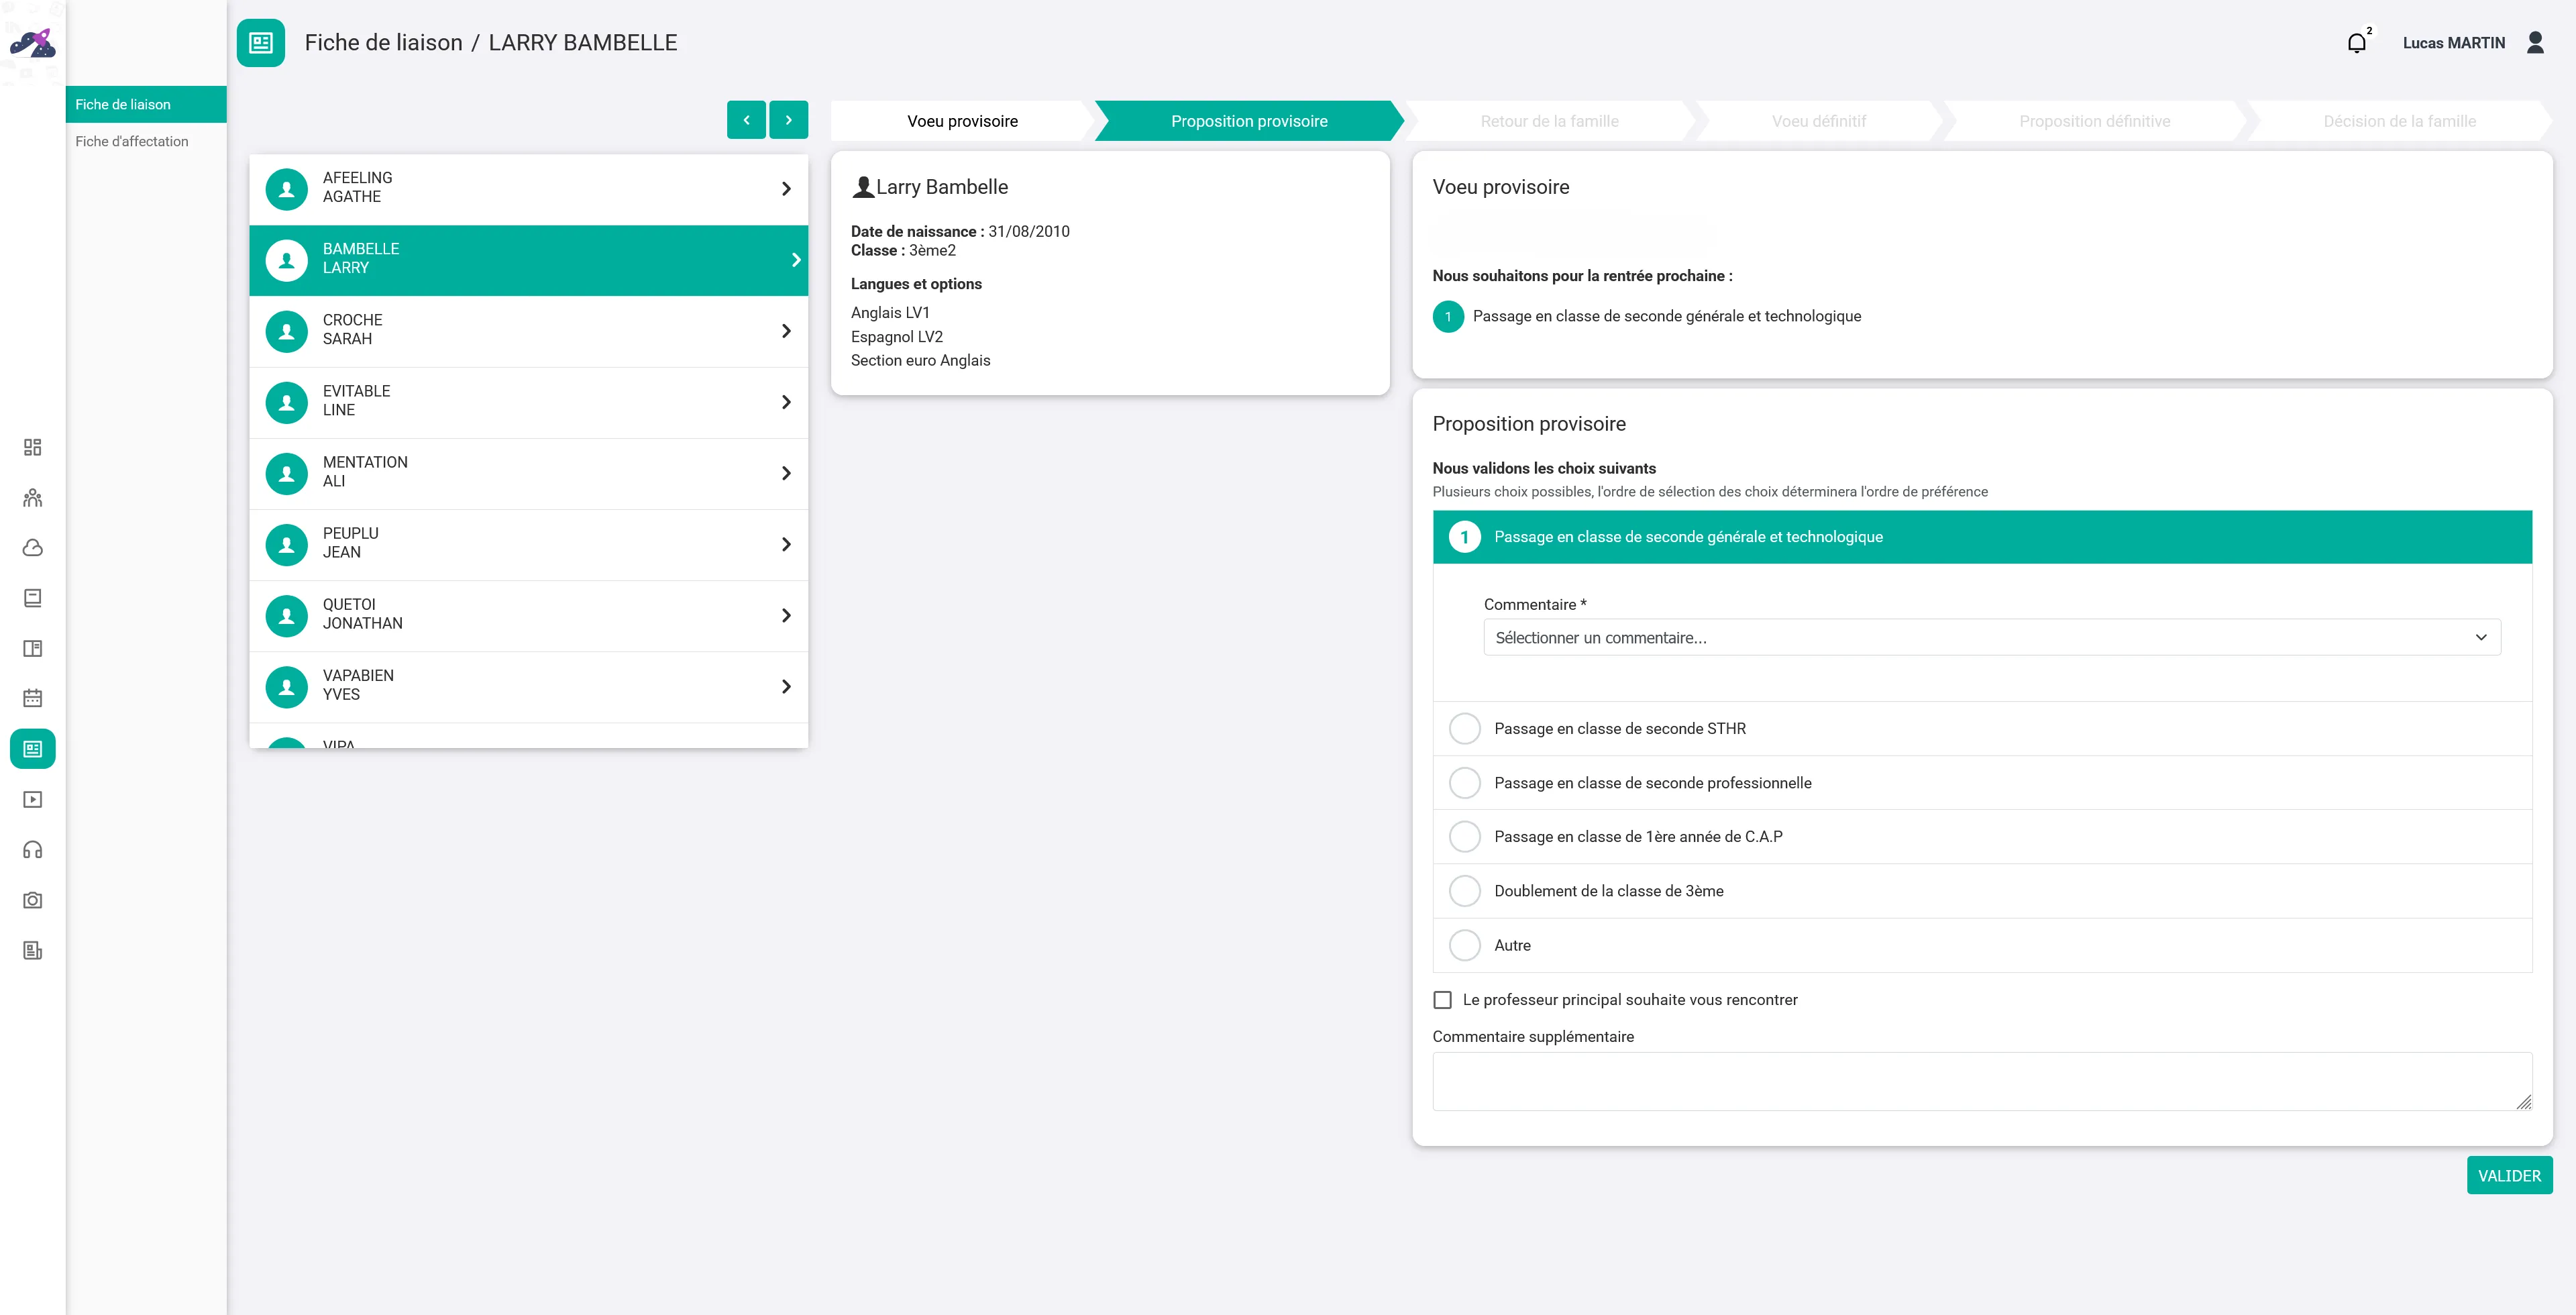Select Doublement de la classe de 3ème
The image size is (2576, 1315).
point(1465,891)
